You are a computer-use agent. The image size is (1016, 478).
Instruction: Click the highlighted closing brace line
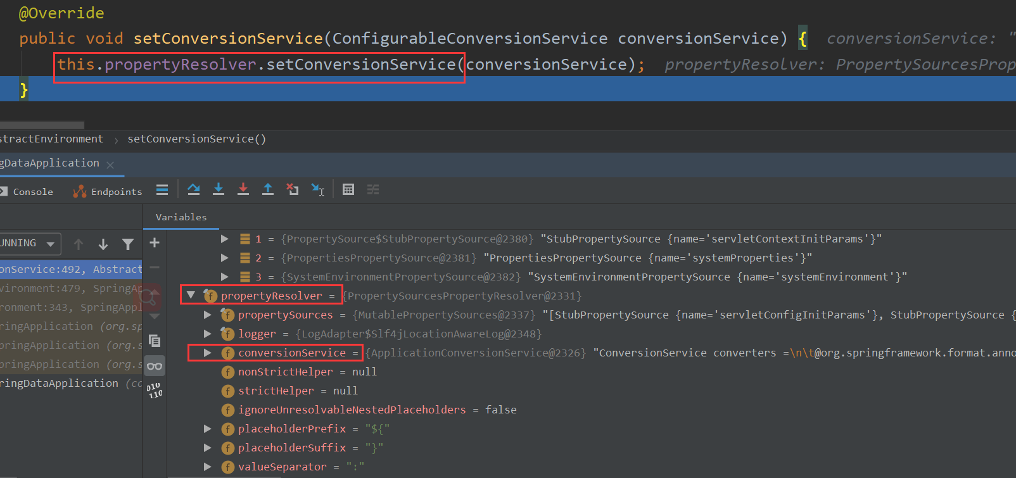coord(508,89)
